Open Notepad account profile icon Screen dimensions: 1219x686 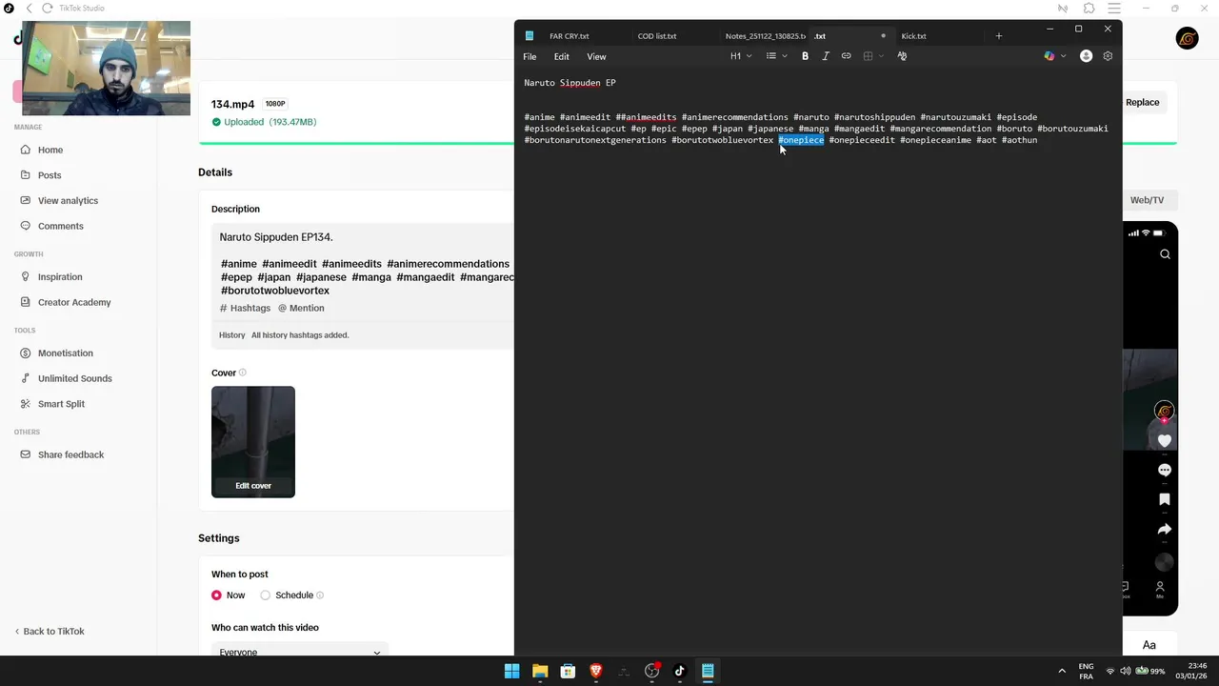1086,56
